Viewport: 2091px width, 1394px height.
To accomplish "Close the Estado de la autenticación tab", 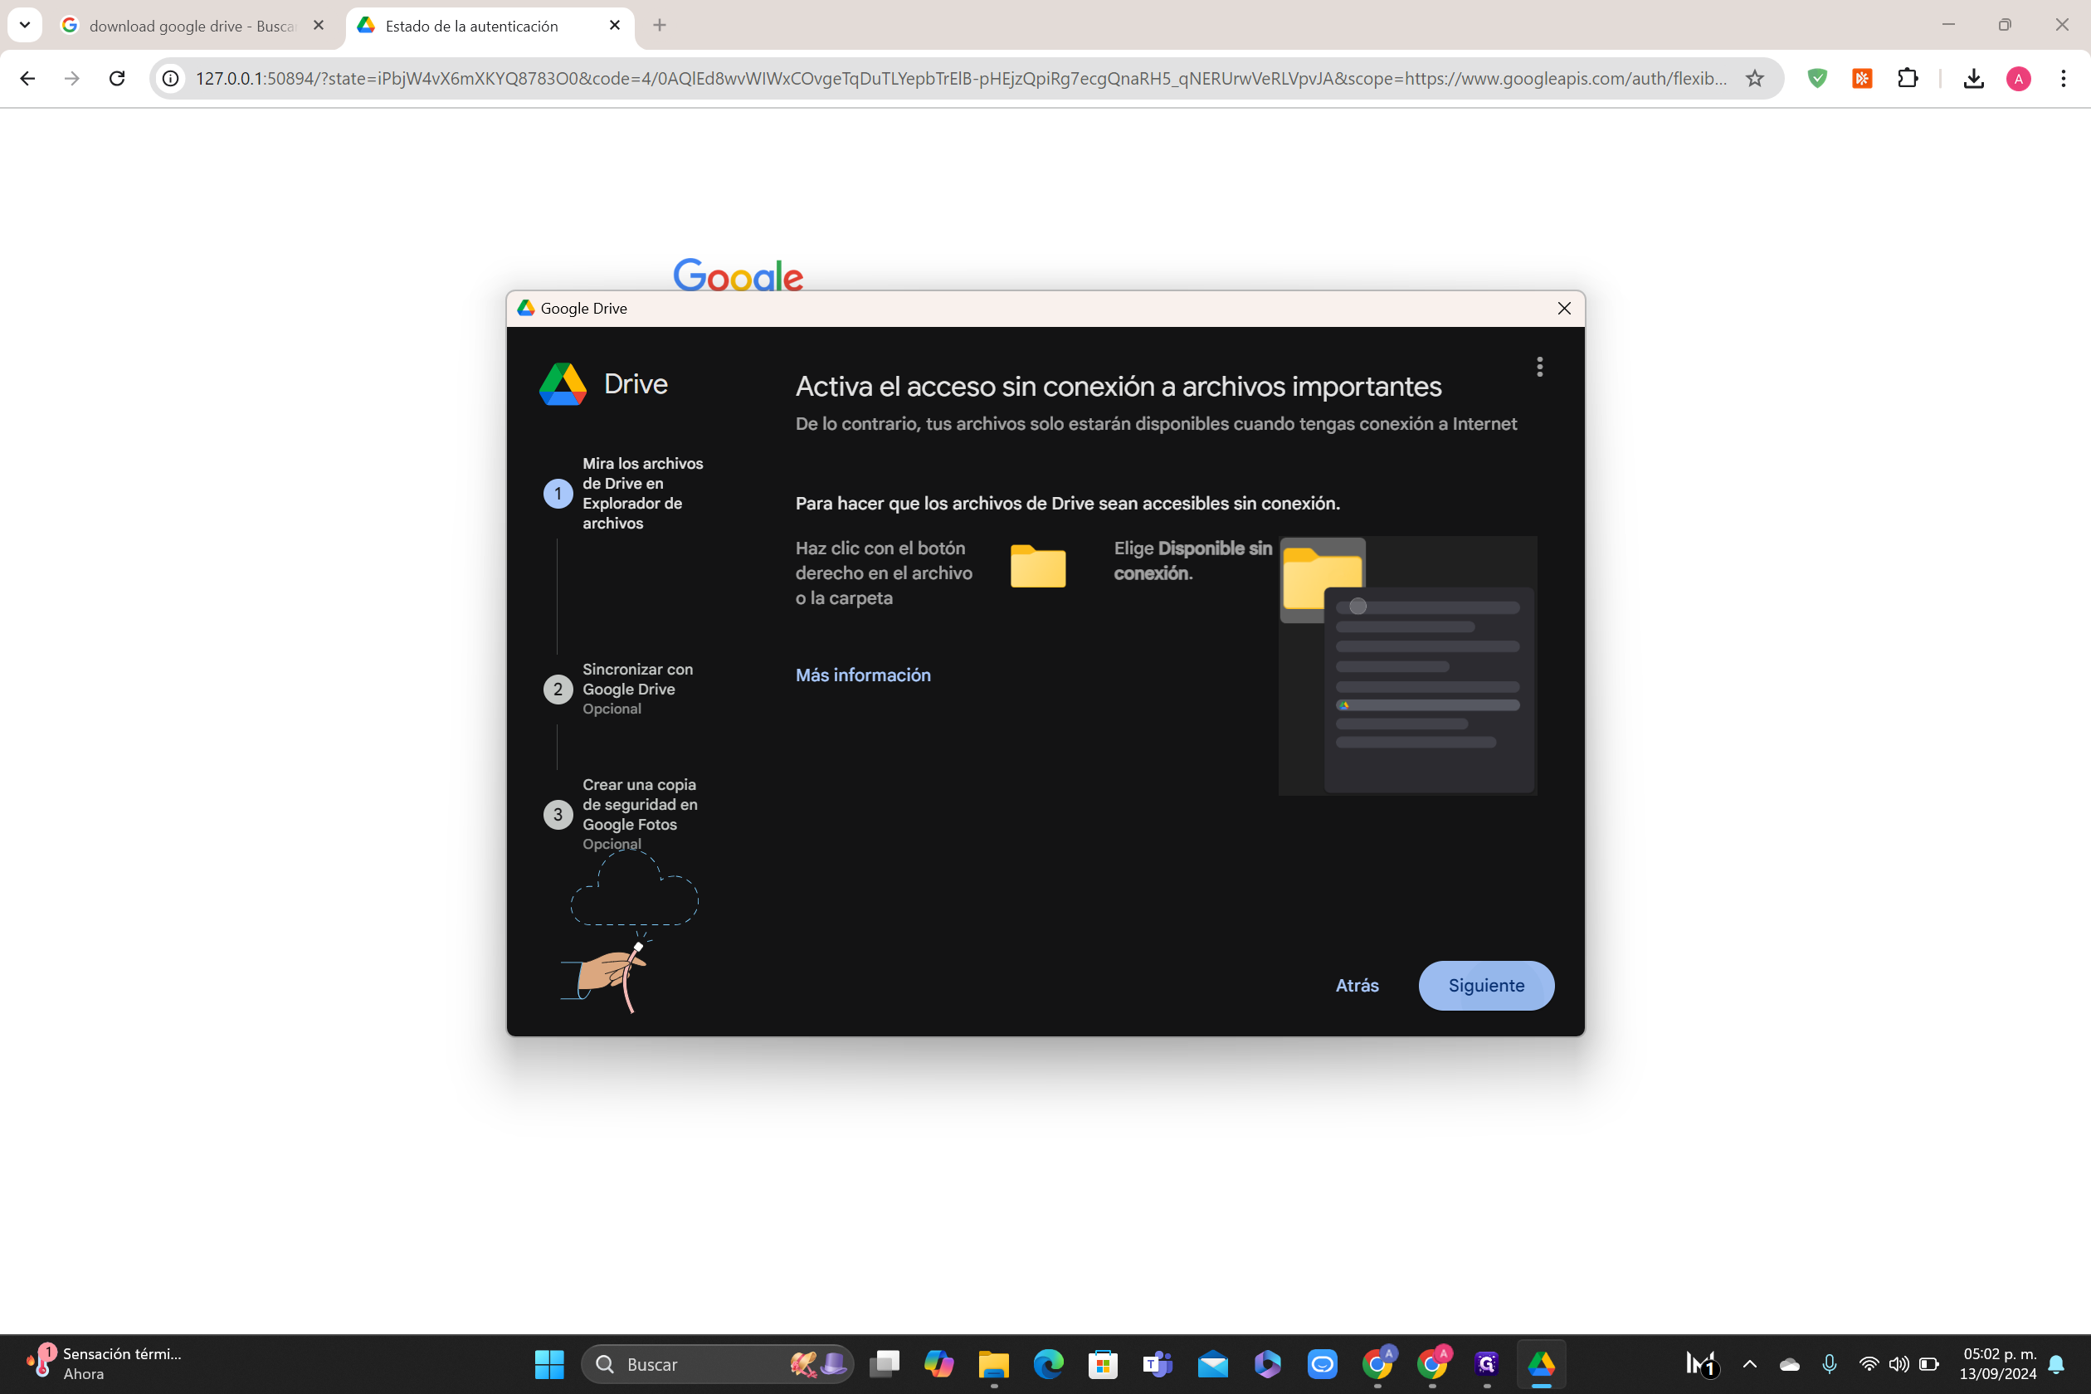I will tap(614, 26).
